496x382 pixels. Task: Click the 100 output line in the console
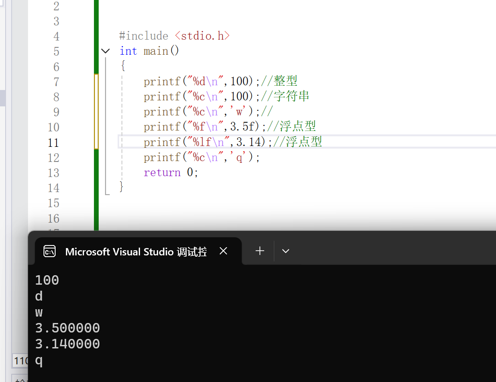pos(47,280)
